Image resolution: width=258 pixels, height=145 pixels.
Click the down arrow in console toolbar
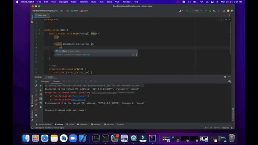coord(41,90)
